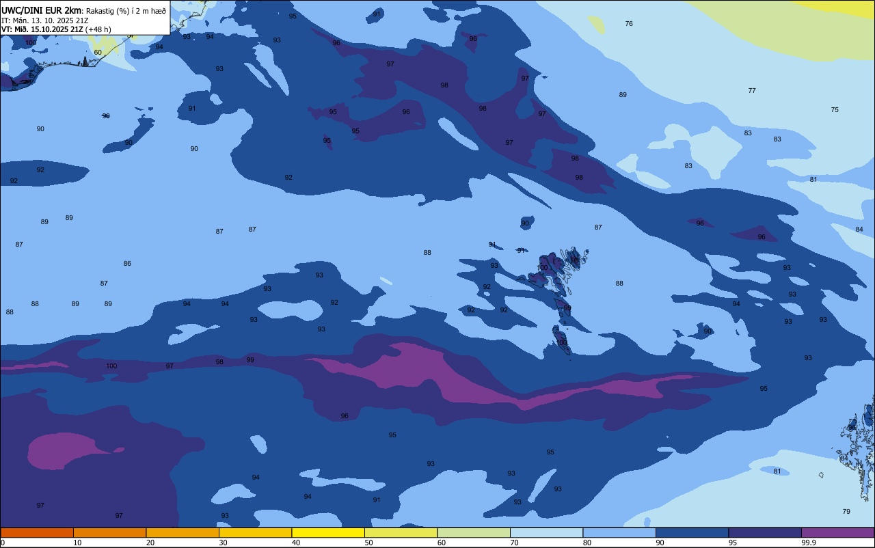Click the humidity value 60 near the coast
Screen dimensions: 875x548
click(x=98, y=53)
